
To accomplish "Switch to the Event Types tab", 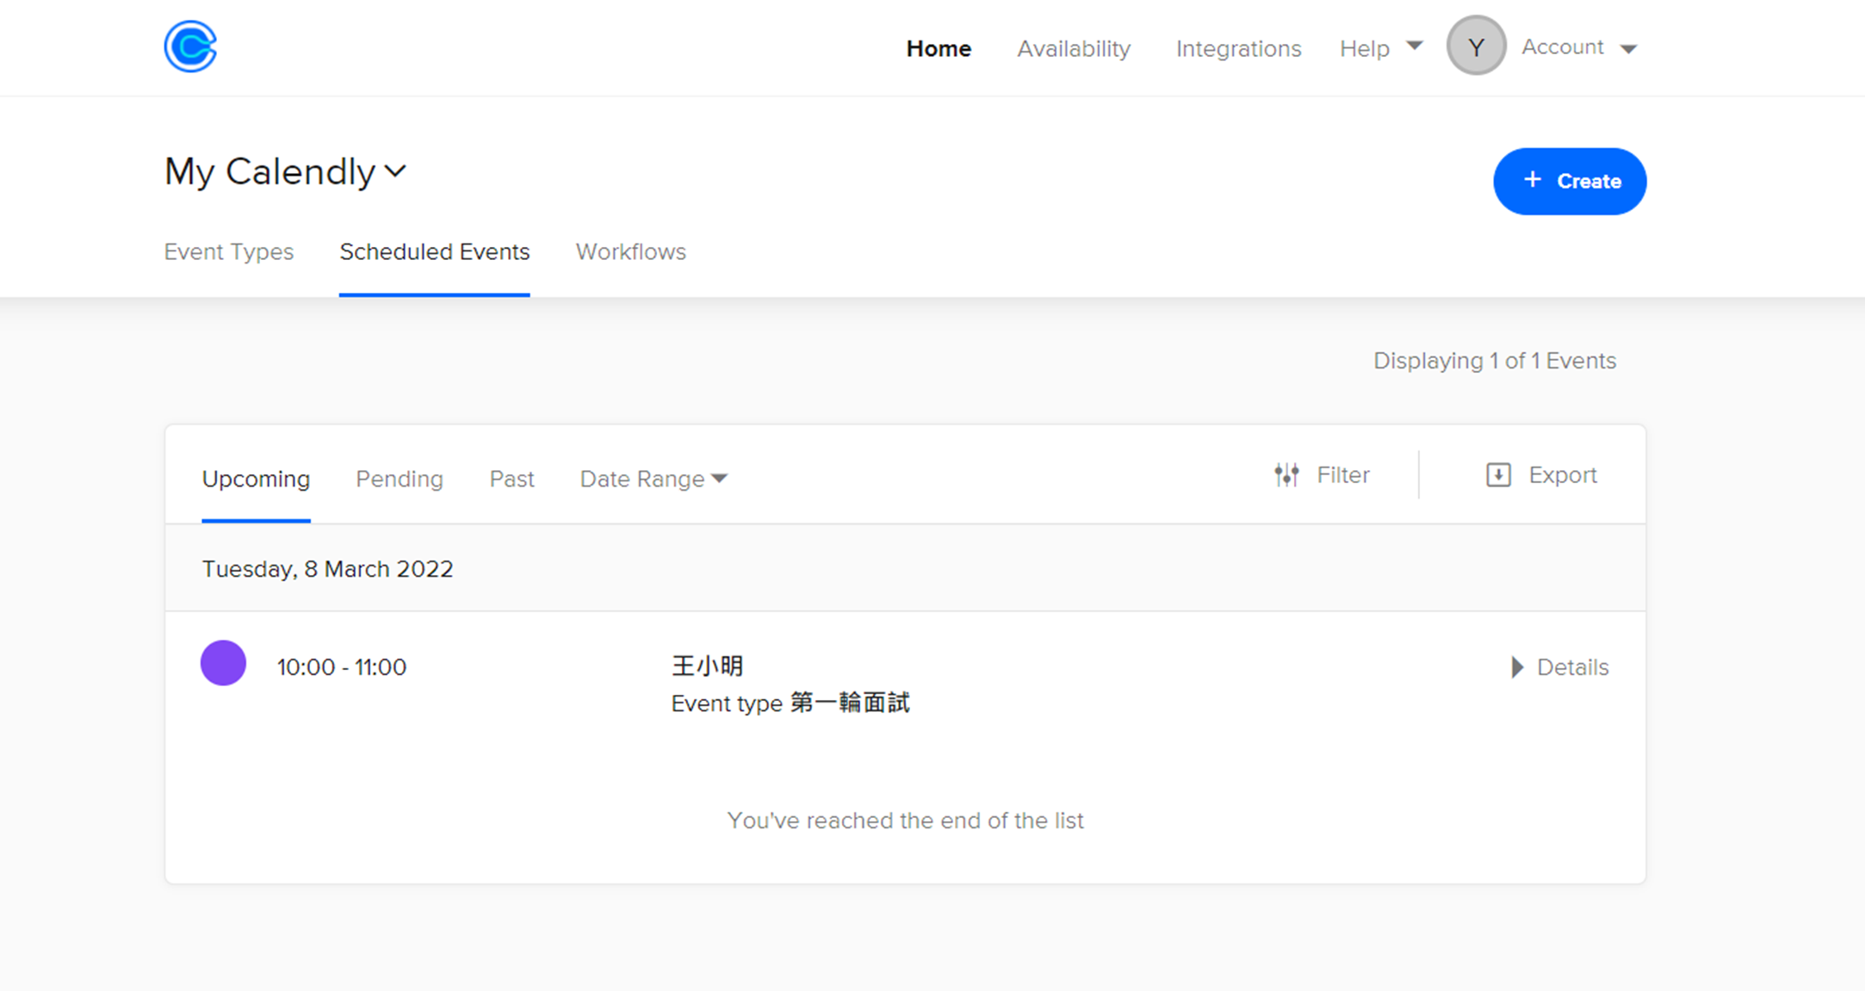I will (229, 251).
